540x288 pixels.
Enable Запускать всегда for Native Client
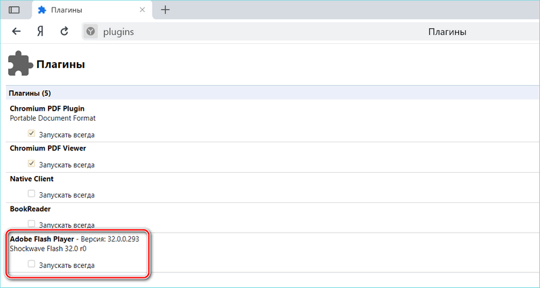click(x=32, y=194)
